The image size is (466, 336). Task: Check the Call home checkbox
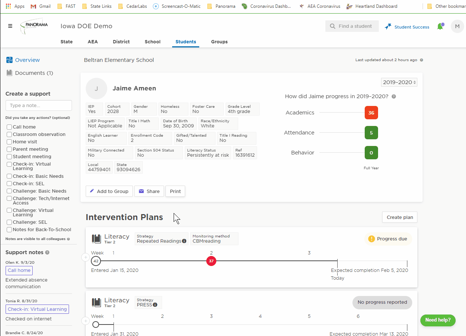pyautogui.click(x=9, y=127)
